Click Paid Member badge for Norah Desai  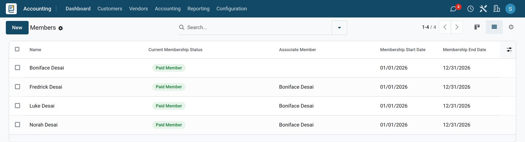(x=169, y=125)
